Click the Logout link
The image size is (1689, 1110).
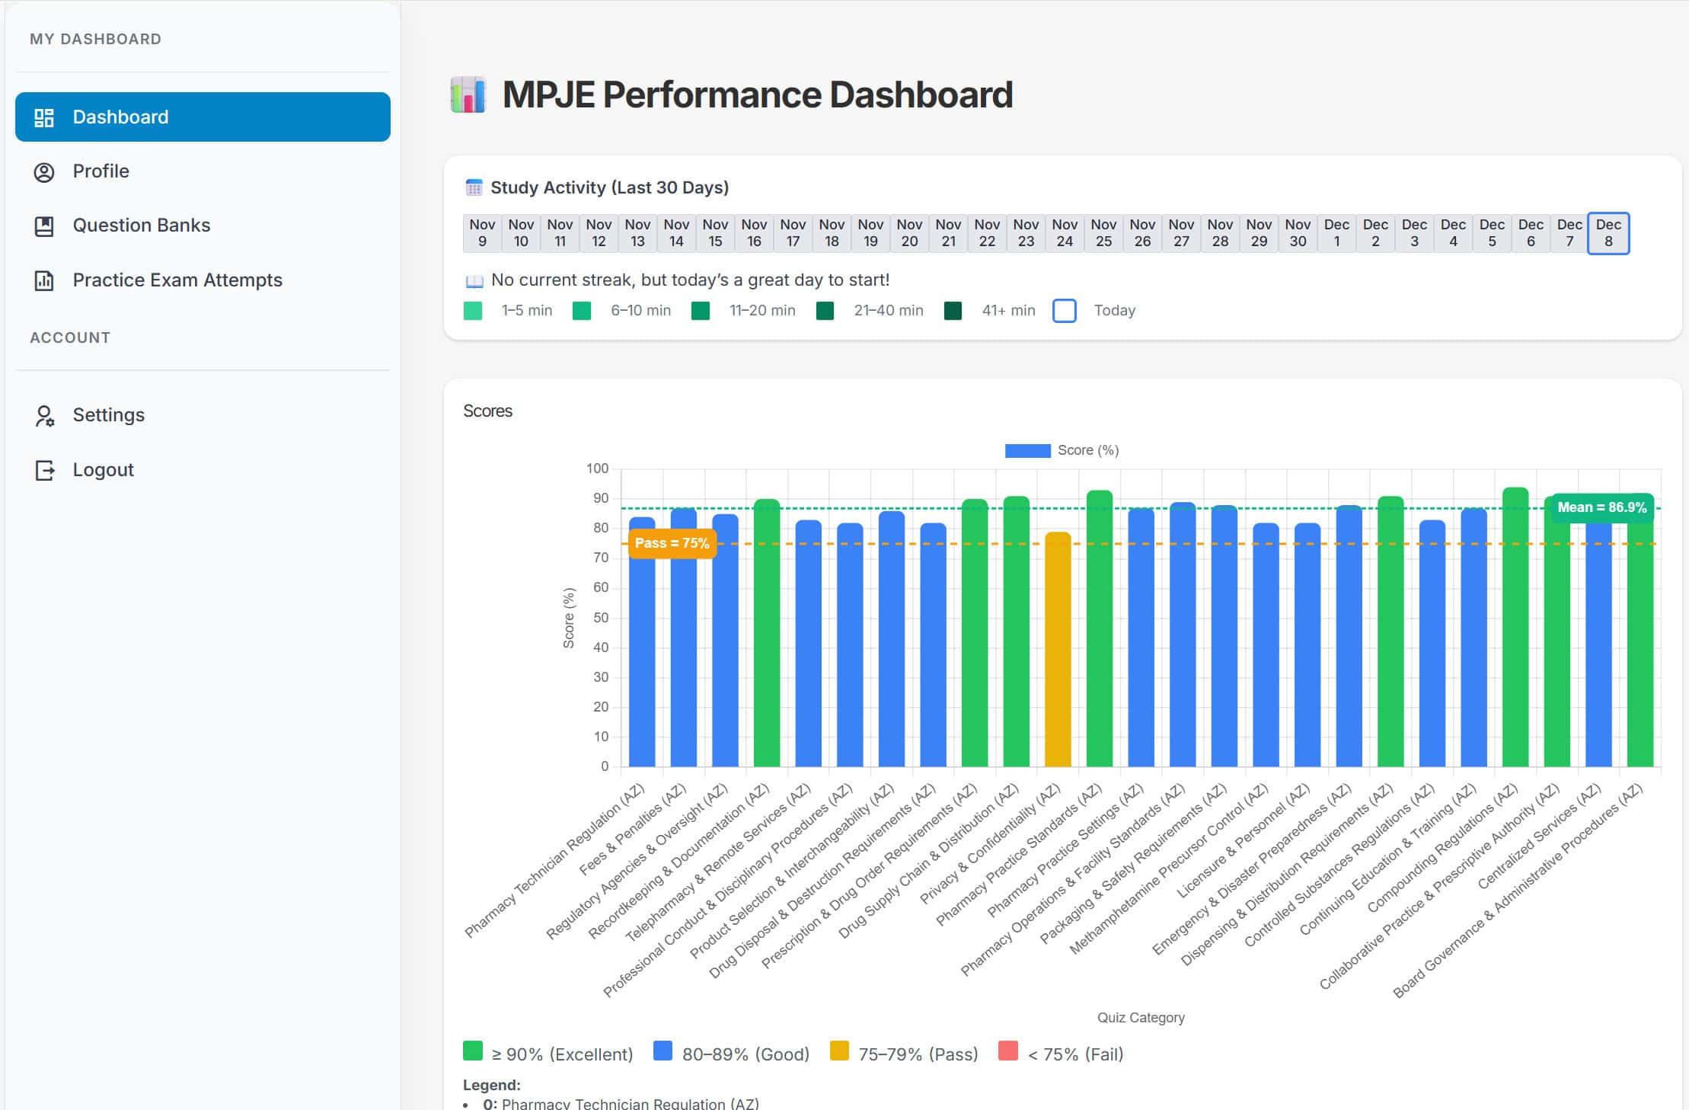coord(103,469)
